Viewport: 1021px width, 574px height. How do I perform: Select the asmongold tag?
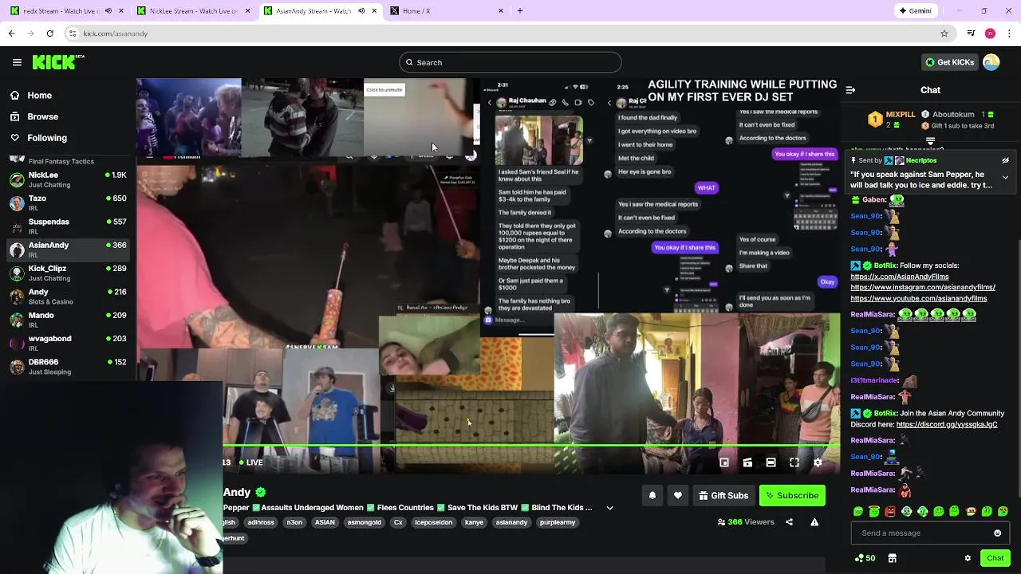tap(364, 522)
